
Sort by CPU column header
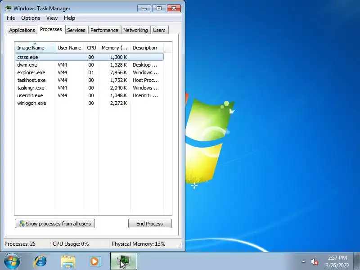click(91, 48)
